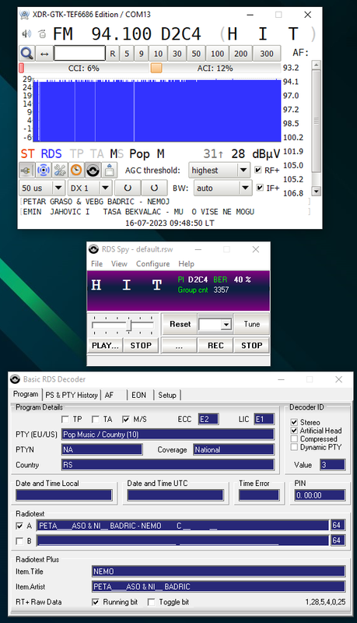357x623 pixels.
Task: Toggle the padlock always-on-top icon
Action: tap(109, 171)
